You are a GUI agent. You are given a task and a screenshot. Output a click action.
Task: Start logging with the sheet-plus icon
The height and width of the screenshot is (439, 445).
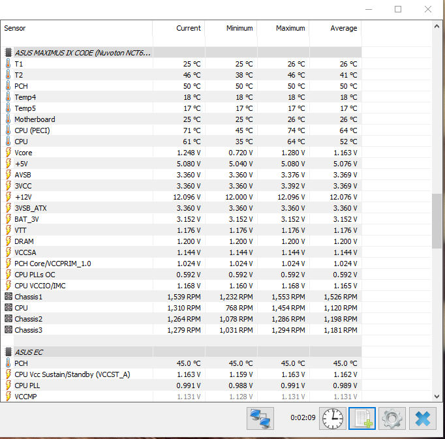coord(362,418)
